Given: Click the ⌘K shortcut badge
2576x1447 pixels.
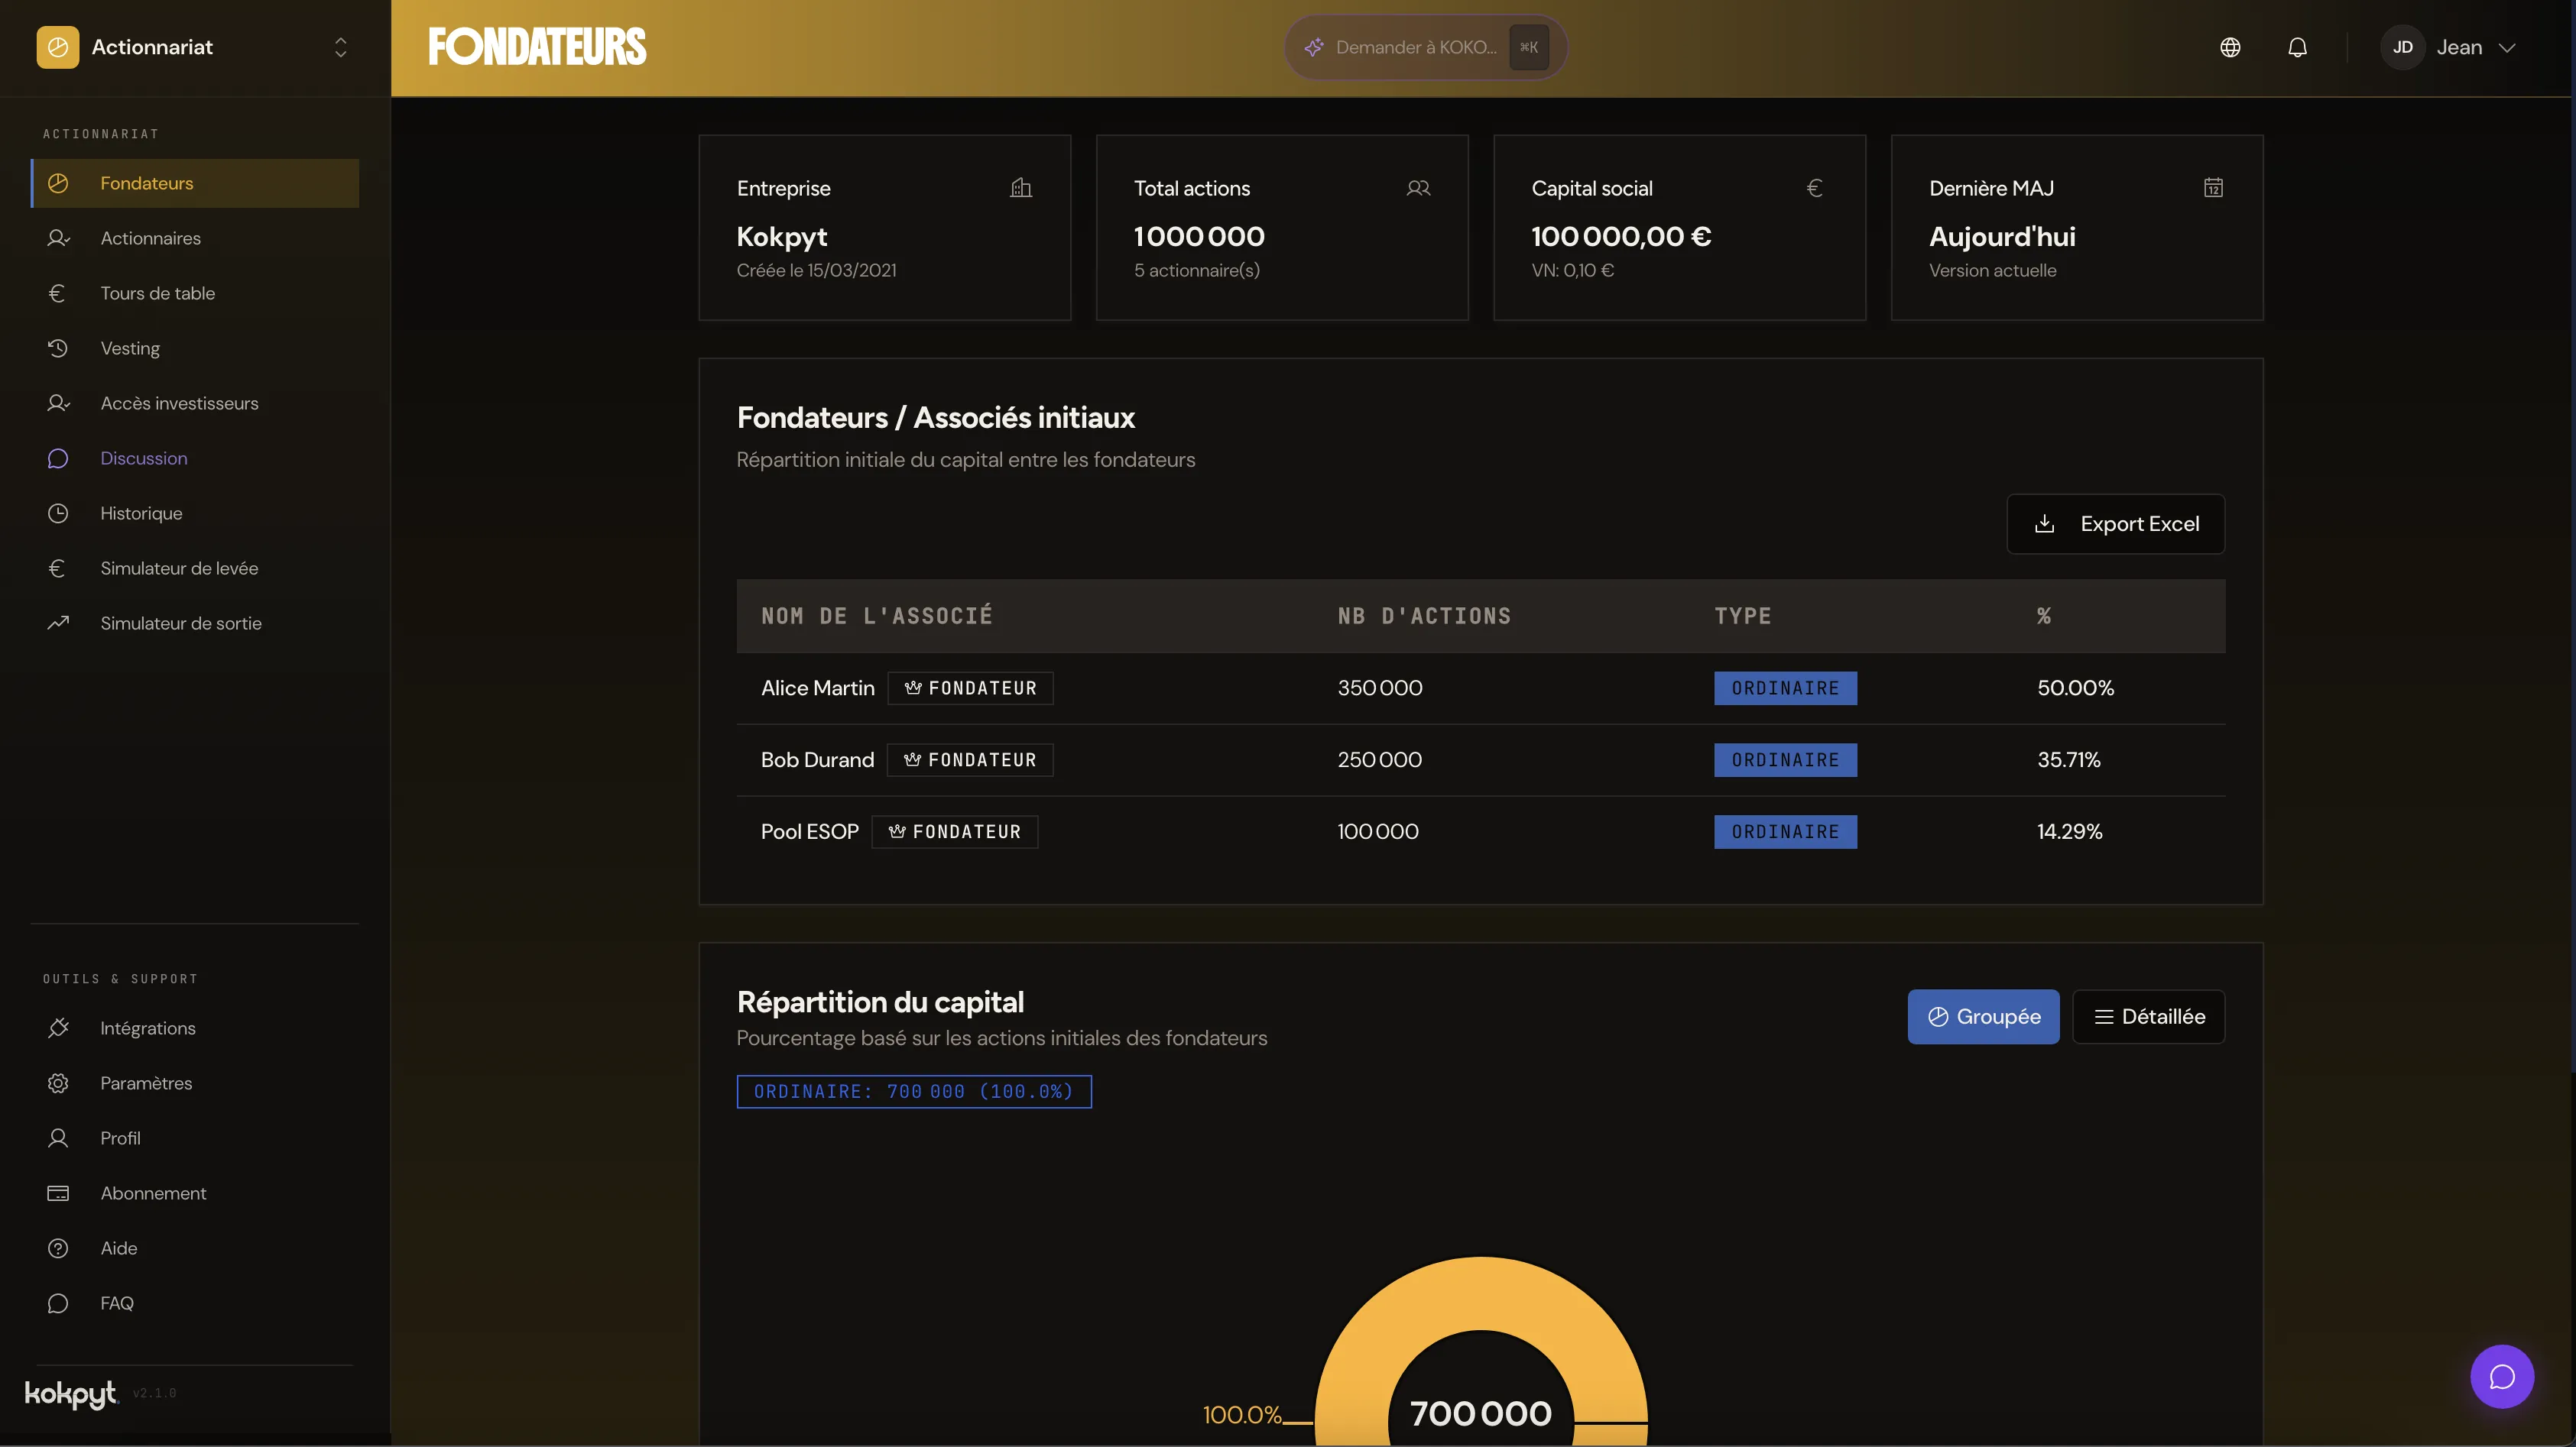Looking at the screenshot, I should coord(1529,47).
